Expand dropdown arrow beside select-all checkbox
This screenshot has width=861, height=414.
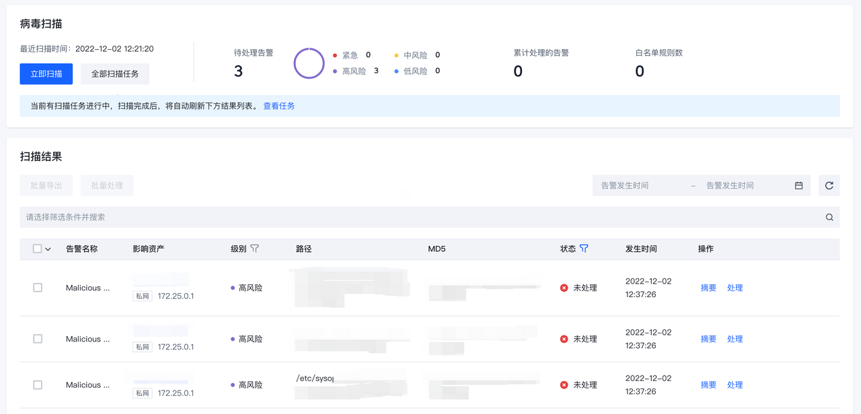48,249
